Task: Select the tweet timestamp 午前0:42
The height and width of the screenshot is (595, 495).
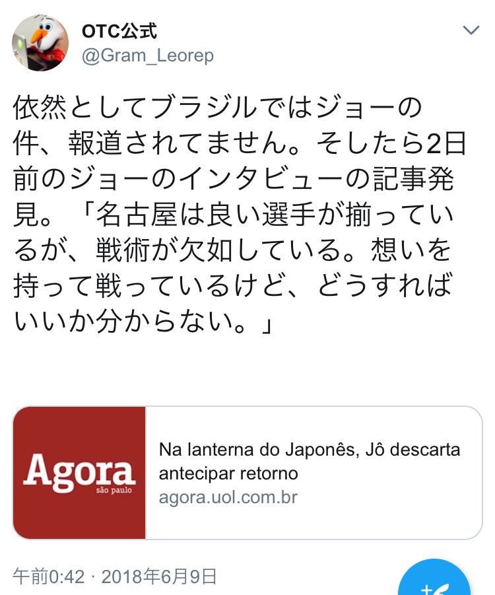Action: [x=49, y=577]
